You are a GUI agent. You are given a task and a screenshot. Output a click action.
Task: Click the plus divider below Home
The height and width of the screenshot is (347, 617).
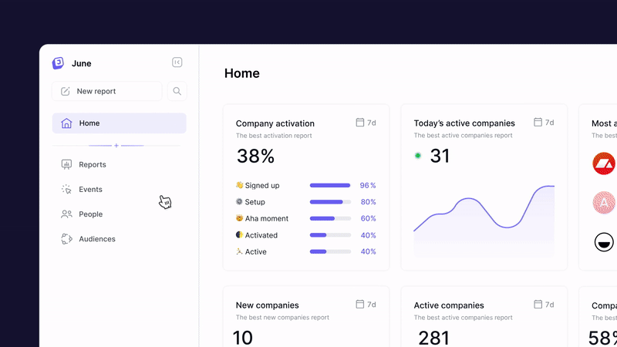(x=116, y=146)
